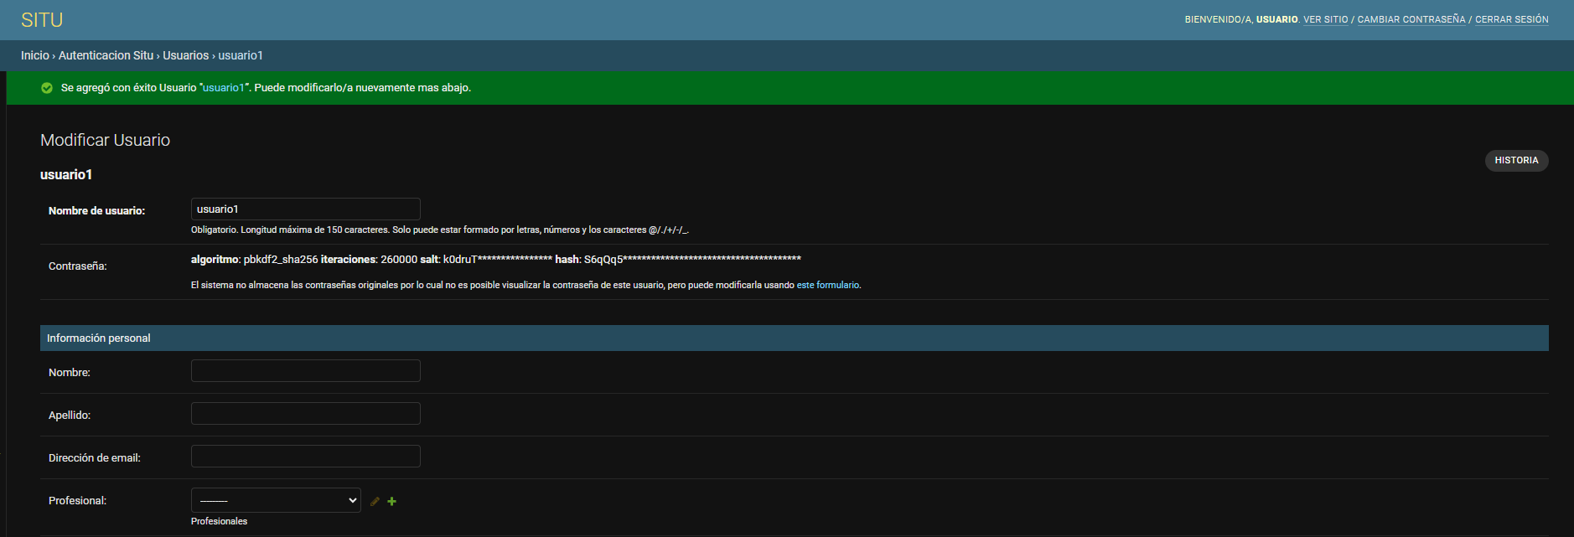Open the VER SITIO link

[x=1325, y=19]
